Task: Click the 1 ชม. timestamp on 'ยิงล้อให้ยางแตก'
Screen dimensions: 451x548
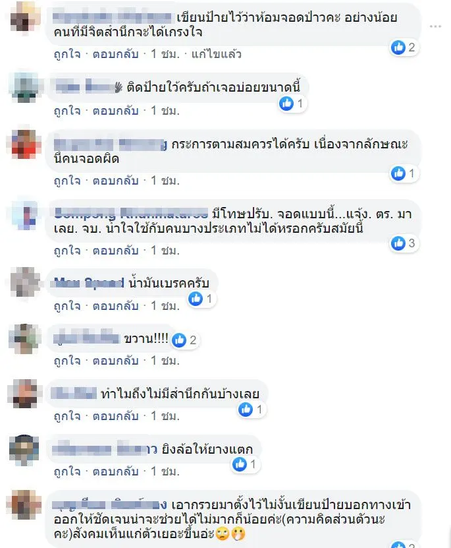Action: 165,472
